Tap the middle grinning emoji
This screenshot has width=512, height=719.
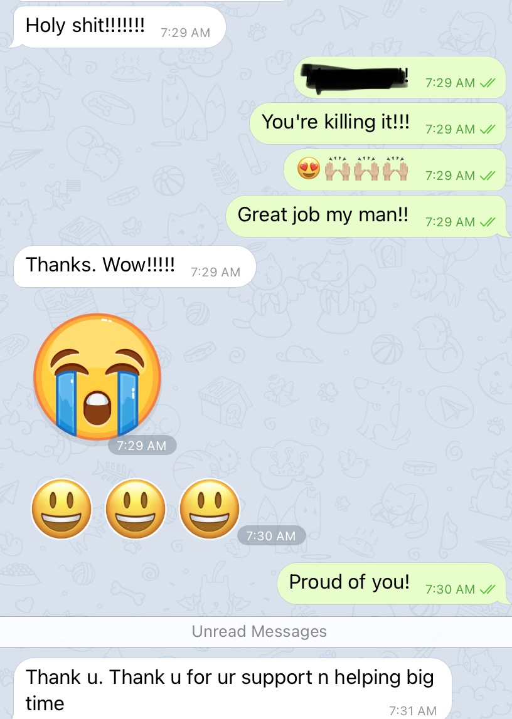(x=136, y=508)
